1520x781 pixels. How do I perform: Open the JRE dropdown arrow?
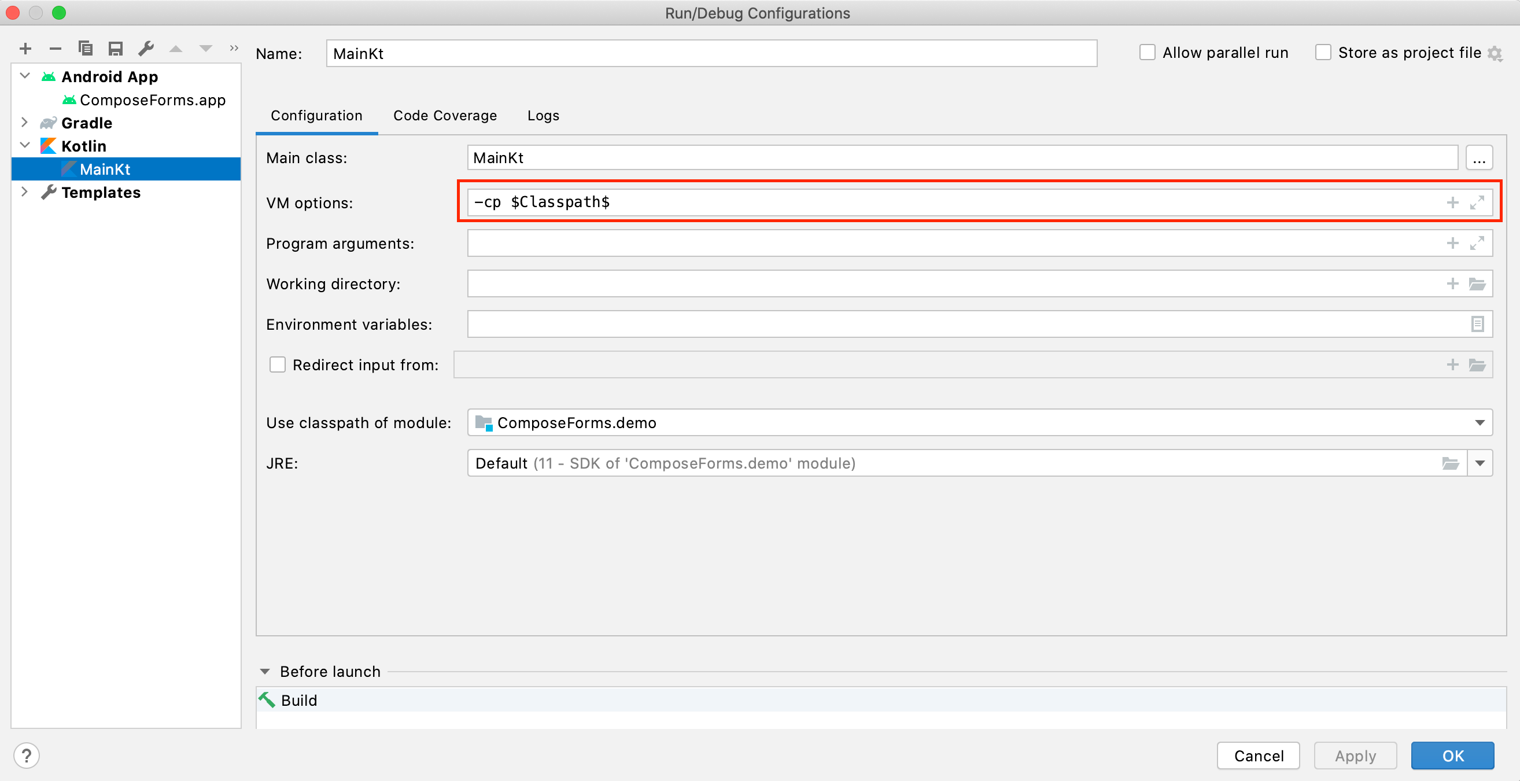1480,463
